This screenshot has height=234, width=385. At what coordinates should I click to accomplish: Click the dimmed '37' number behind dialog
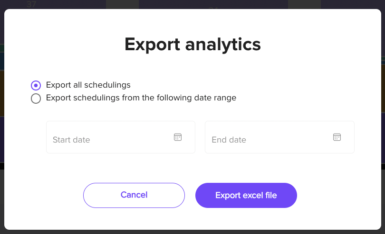point(31,4)
